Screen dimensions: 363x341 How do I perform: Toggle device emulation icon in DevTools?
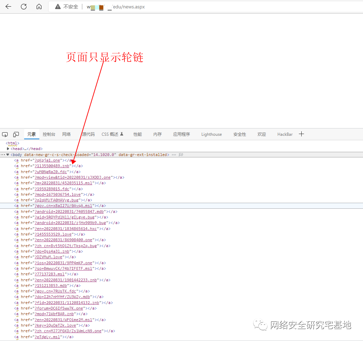(16, 134)
